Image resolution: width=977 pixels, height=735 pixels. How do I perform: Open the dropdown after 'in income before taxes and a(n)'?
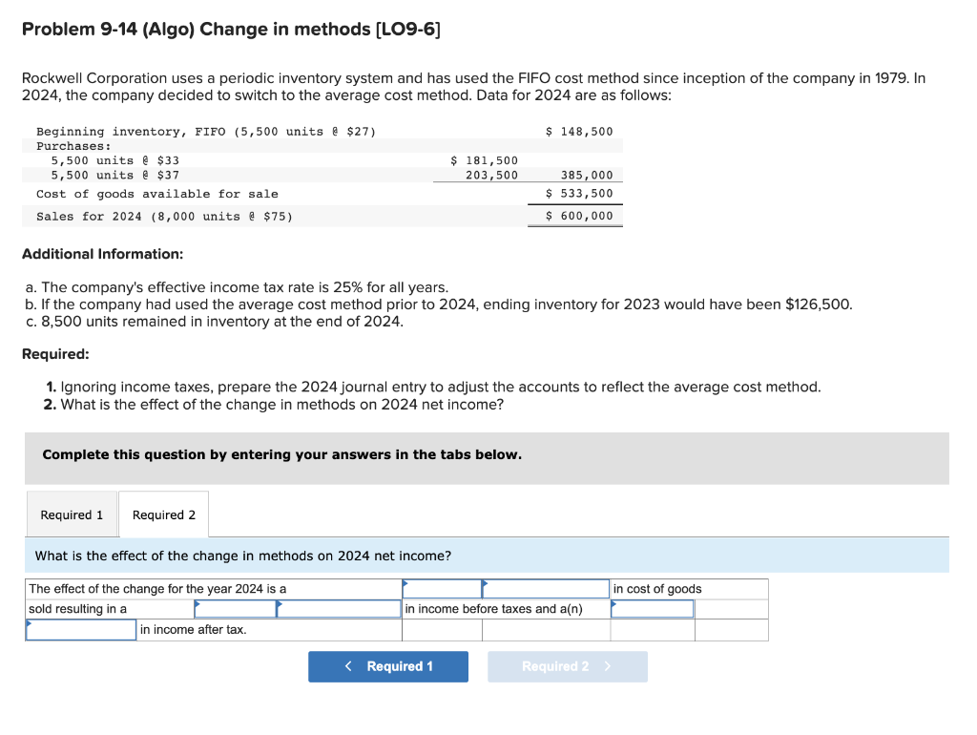click(x=652, y=608)
